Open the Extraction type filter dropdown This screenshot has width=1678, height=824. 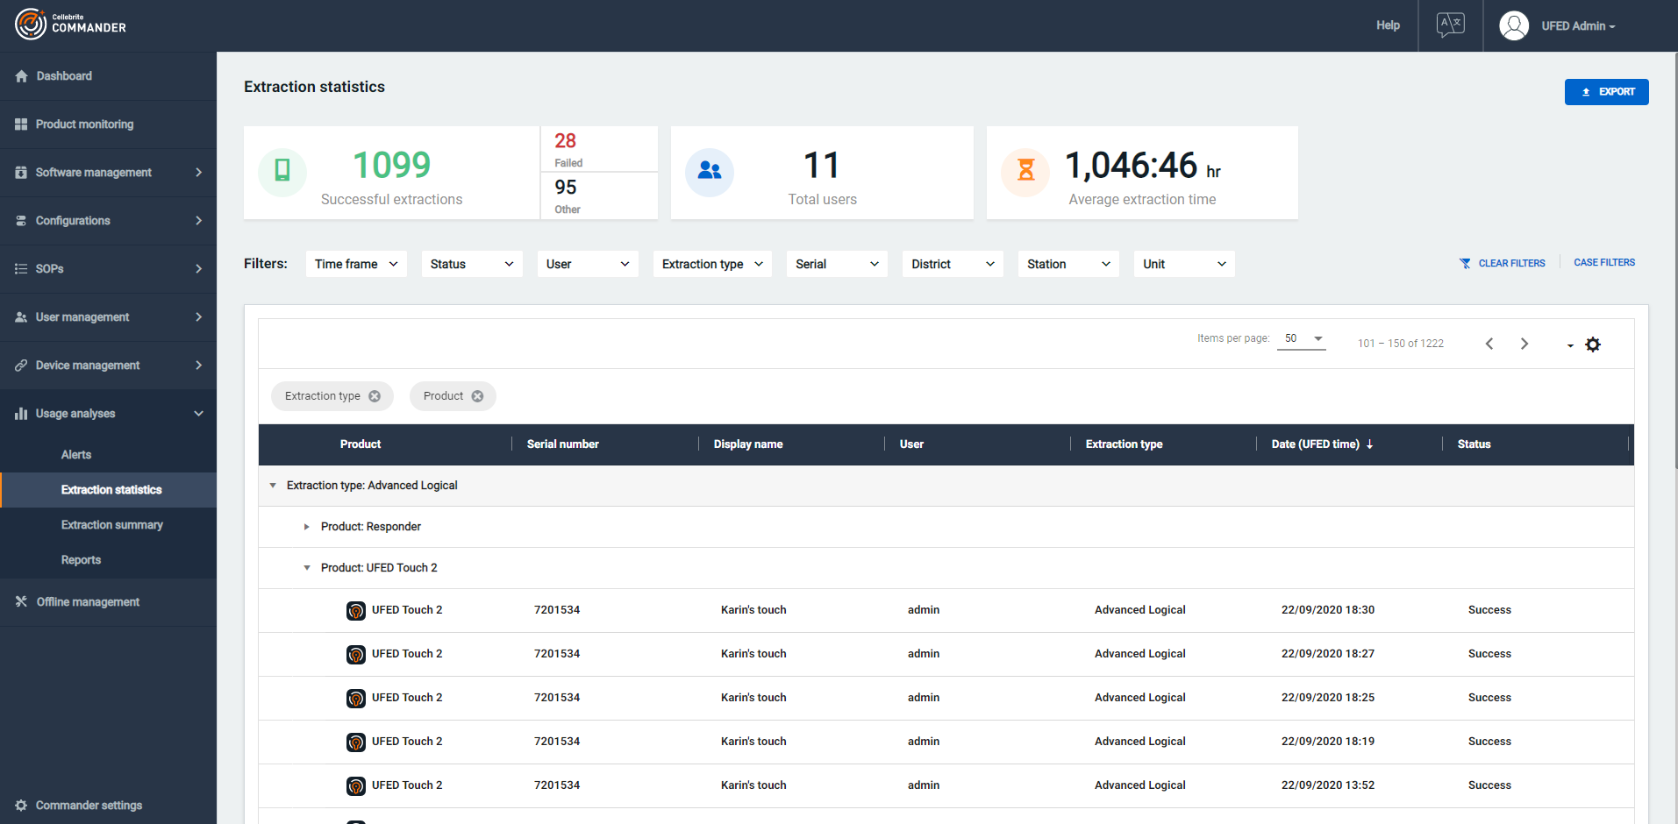[x=712, y=264]
